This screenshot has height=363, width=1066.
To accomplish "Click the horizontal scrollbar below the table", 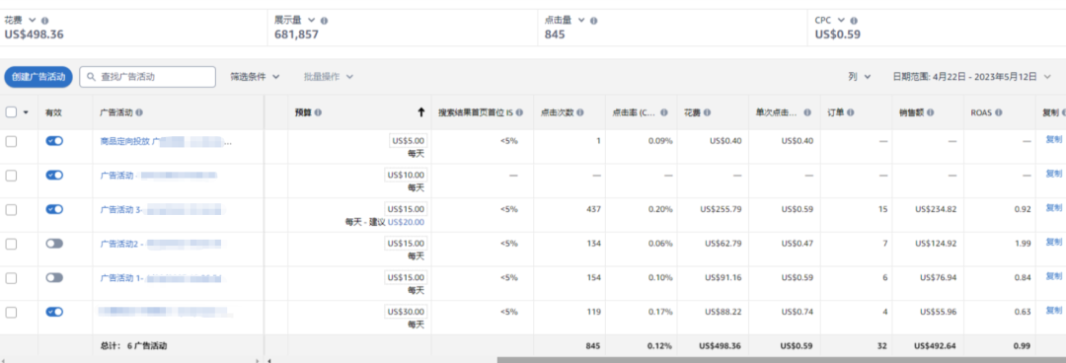I will pos(781,360).
